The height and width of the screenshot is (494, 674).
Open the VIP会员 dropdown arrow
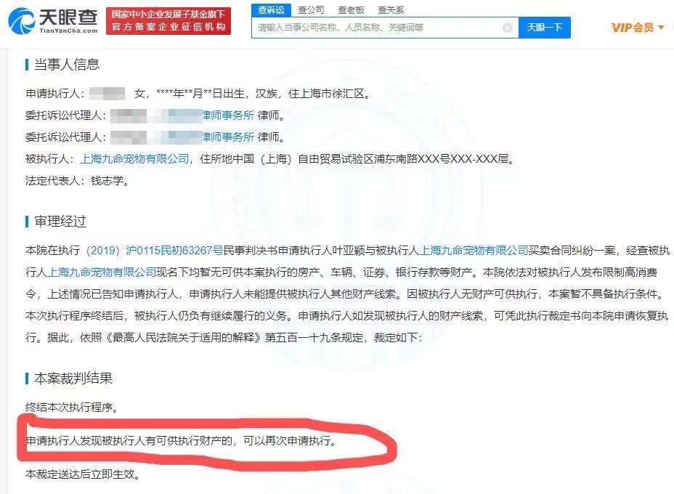point(661,28)
